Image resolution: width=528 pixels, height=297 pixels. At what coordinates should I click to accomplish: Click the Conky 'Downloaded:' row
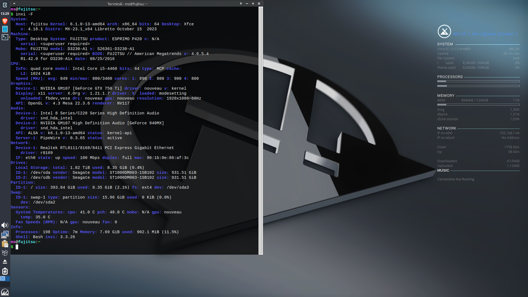(478, 161)
